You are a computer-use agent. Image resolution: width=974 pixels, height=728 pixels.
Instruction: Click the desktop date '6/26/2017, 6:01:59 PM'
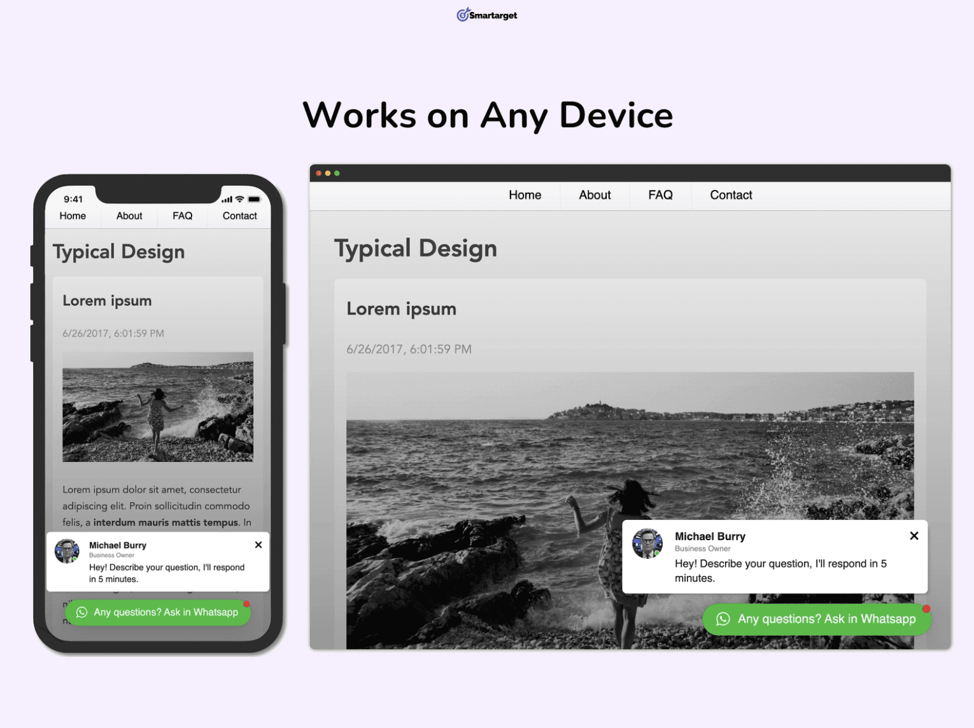409,349
